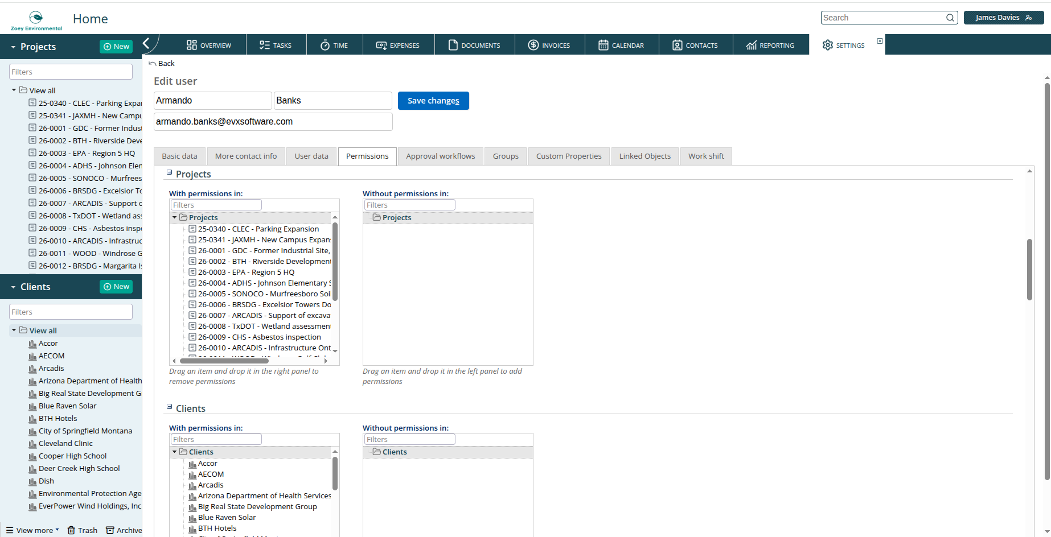This screenshot has height=537, width=1051.
Task: Click the Back link
Action: point(162,63)
